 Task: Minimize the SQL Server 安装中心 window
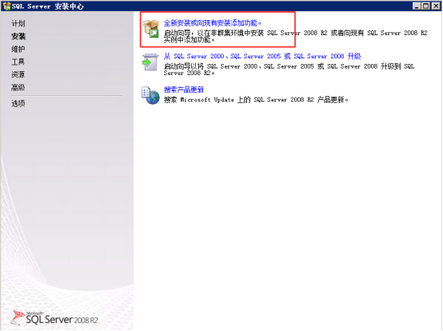tap(417, 6)
